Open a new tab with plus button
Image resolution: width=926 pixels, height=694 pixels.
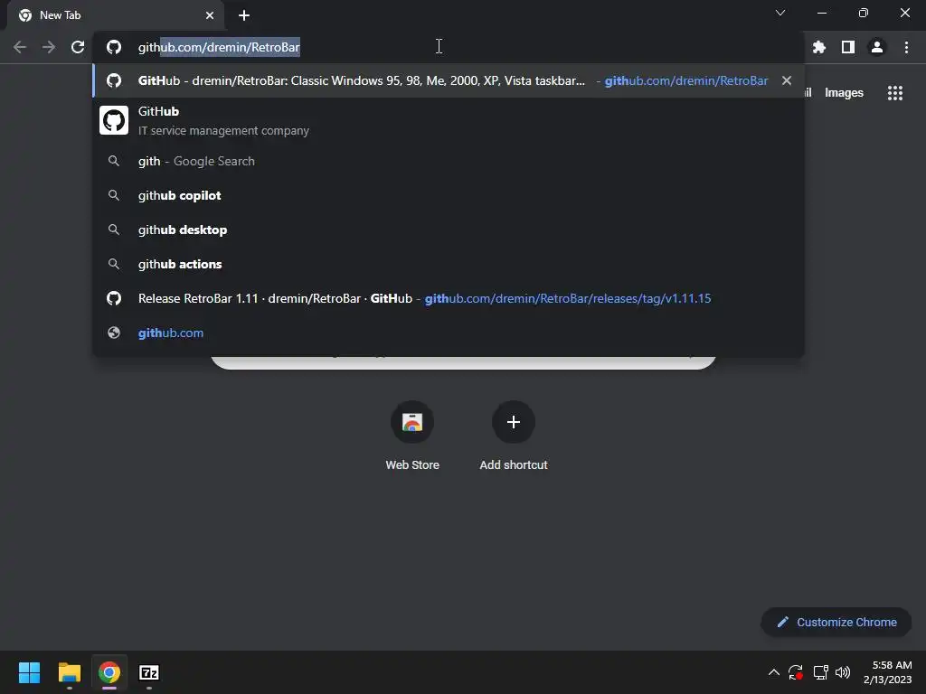click(244, 15)
